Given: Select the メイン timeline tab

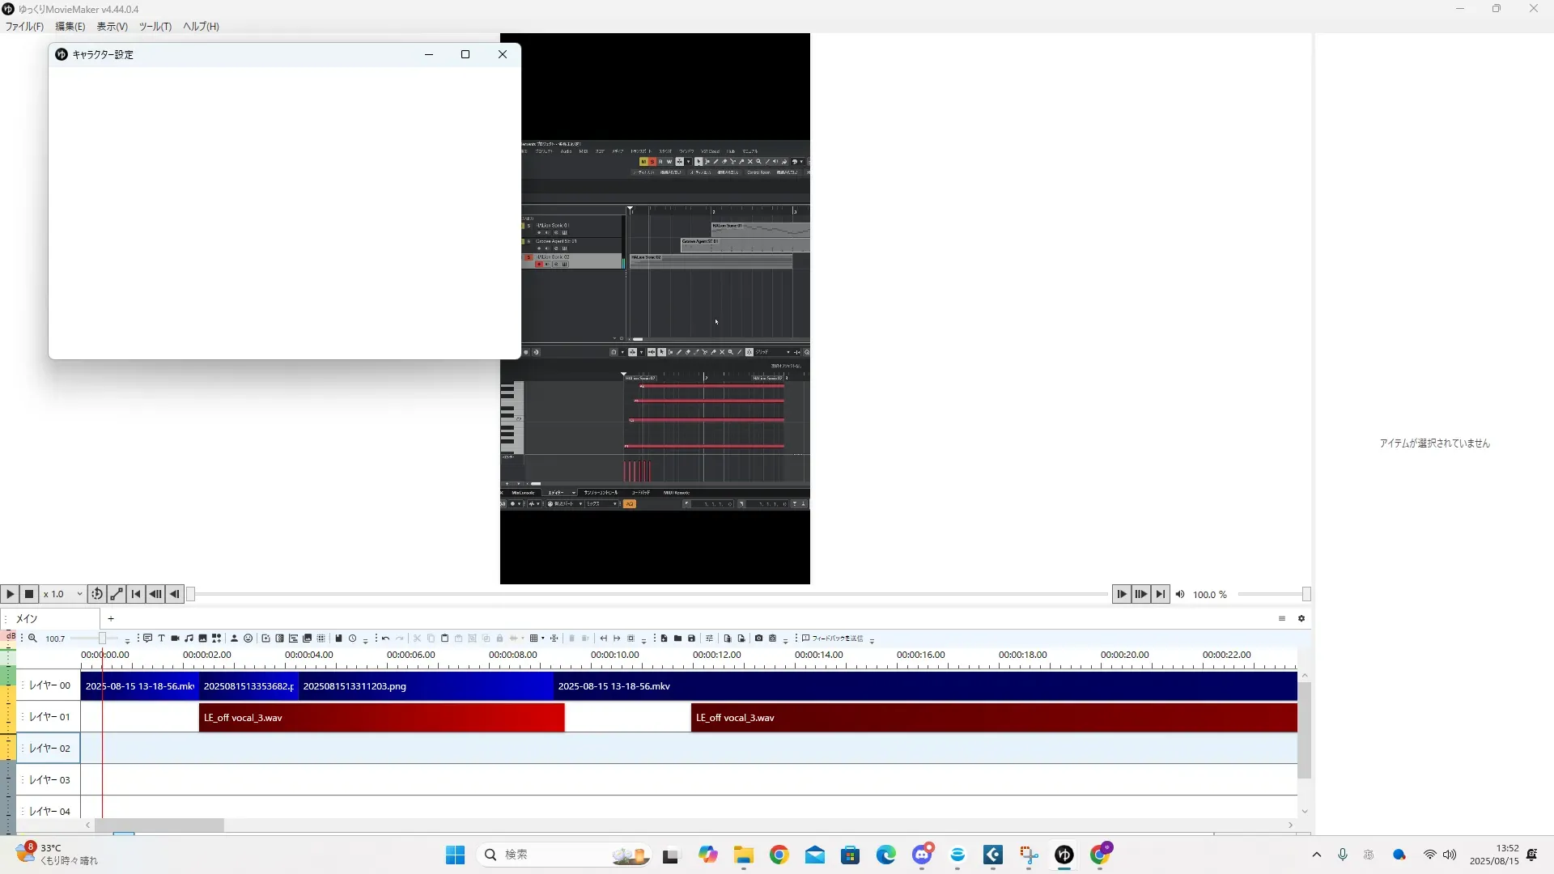Looking at the screenshot, I should (28, 618).
